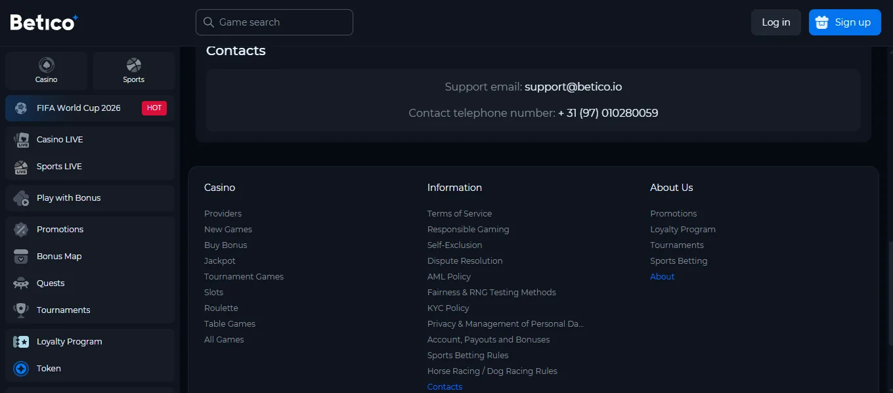Open Terms of Service link
Viewport: 893px width, 393px height.
click(460, 214)
